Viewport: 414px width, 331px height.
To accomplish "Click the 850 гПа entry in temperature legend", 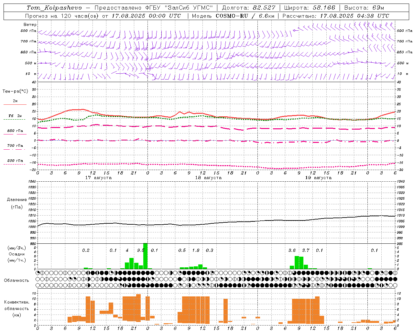I will (15, 131).
